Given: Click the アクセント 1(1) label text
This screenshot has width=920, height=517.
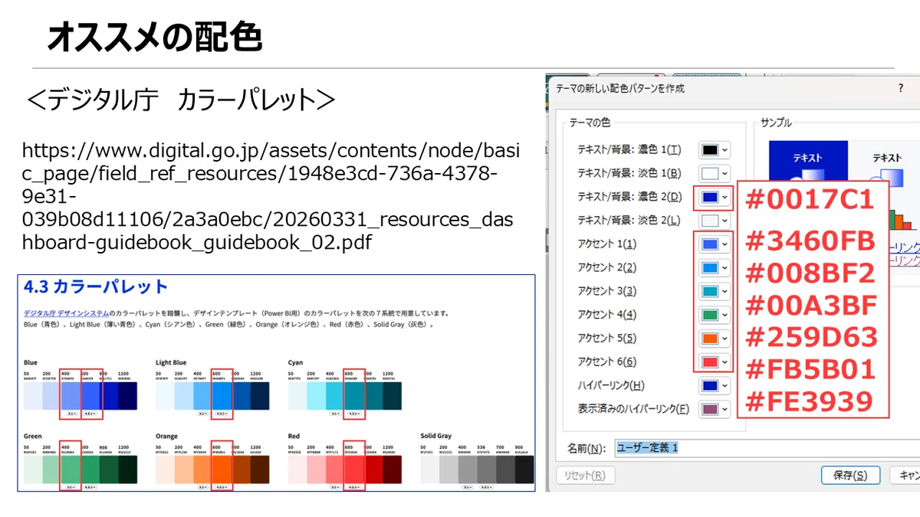Looking at the screenshot, I should point(606,244).
